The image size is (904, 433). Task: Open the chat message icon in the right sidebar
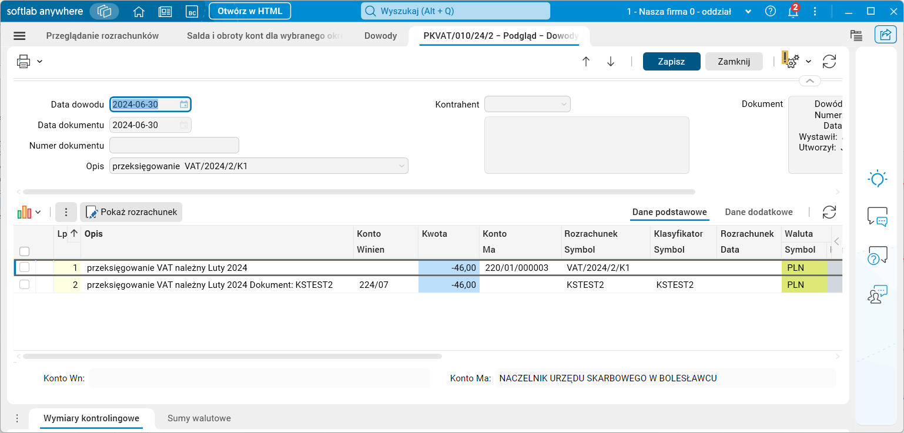coord(878,216)
